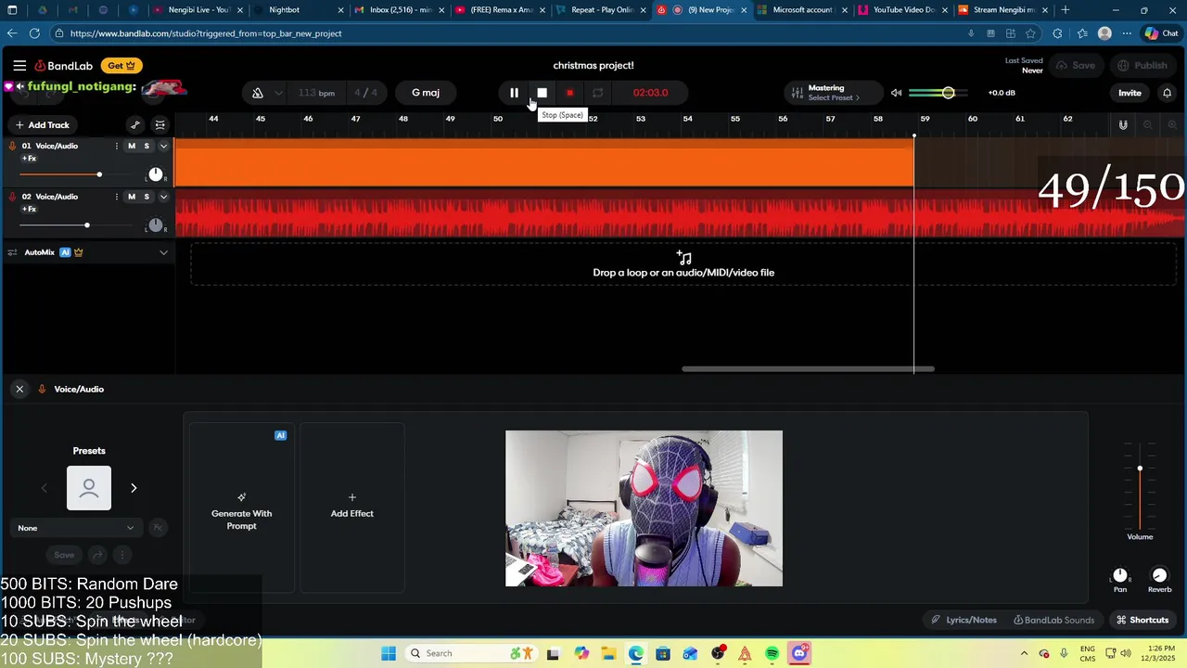Click Generate With Prompt card
Screen dimensions: 1187x668
click(x=242, y=507)
